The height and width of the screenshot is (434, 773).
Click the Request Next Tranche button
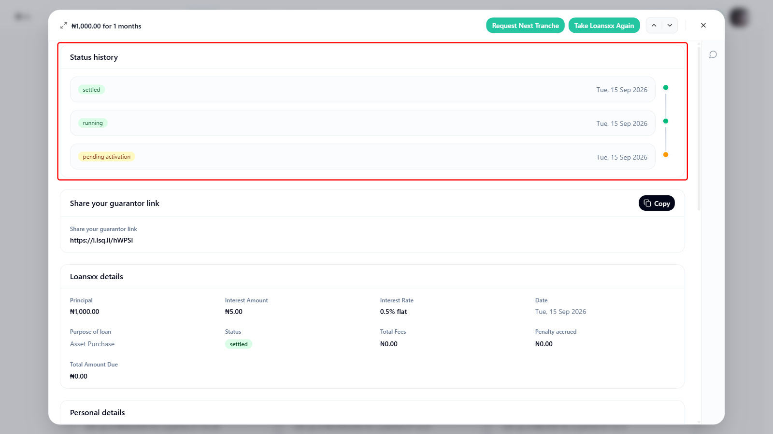coord(525,26)
